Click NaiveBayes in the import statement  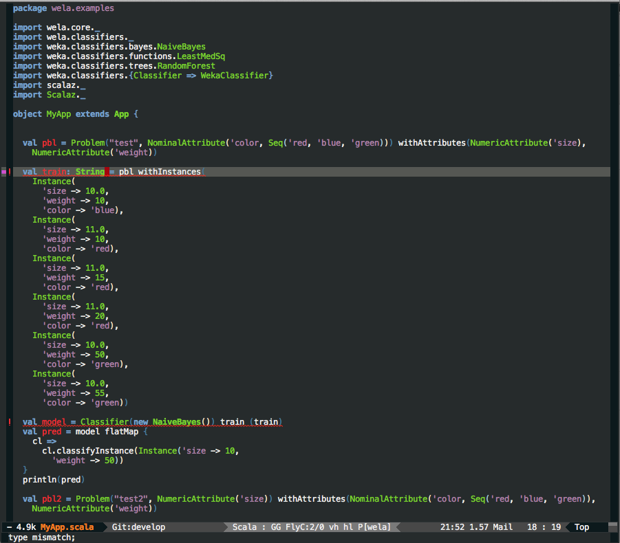[181, 47]
